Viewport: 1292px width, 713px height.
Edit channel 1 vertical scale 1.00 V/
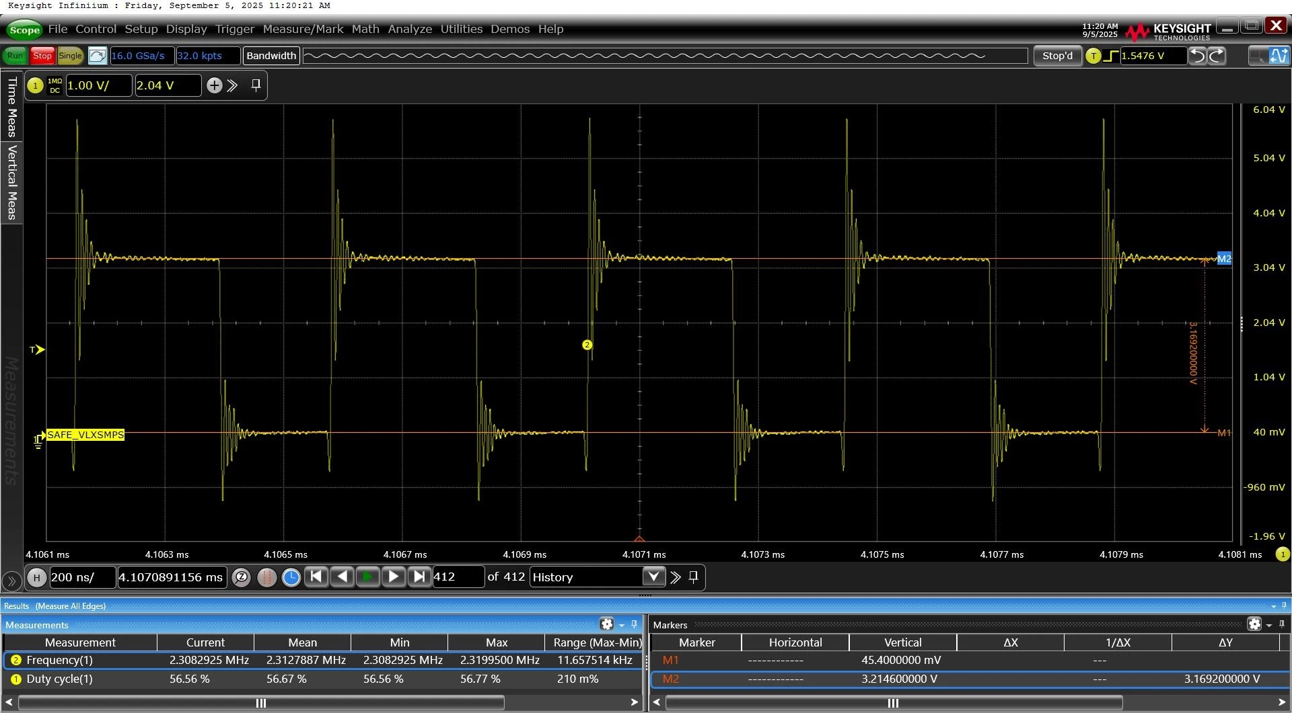[x=99, y=85]
